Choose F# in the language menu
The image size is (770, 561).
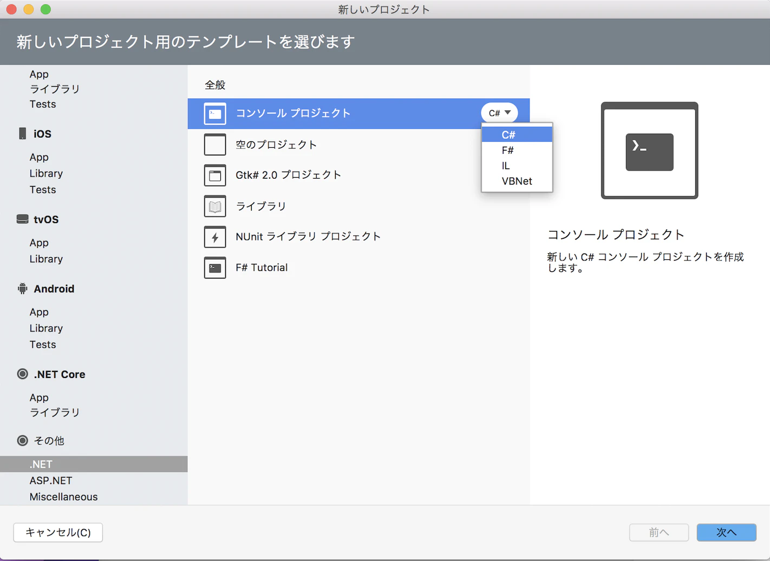click(x=517, y=150)
